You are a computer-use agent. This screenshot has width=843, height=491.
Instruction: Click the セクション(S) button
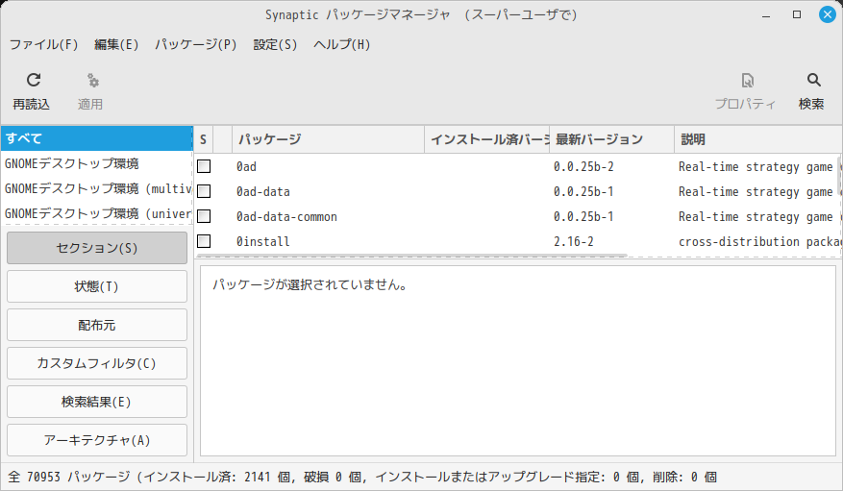97,248
